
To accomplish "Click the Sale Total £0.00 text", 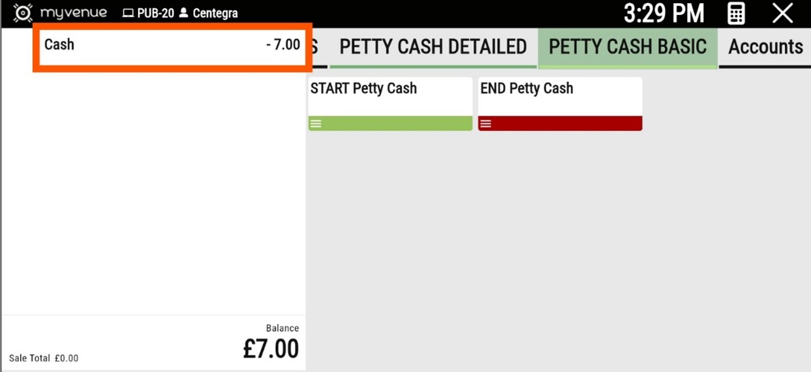I will point(44,358).
